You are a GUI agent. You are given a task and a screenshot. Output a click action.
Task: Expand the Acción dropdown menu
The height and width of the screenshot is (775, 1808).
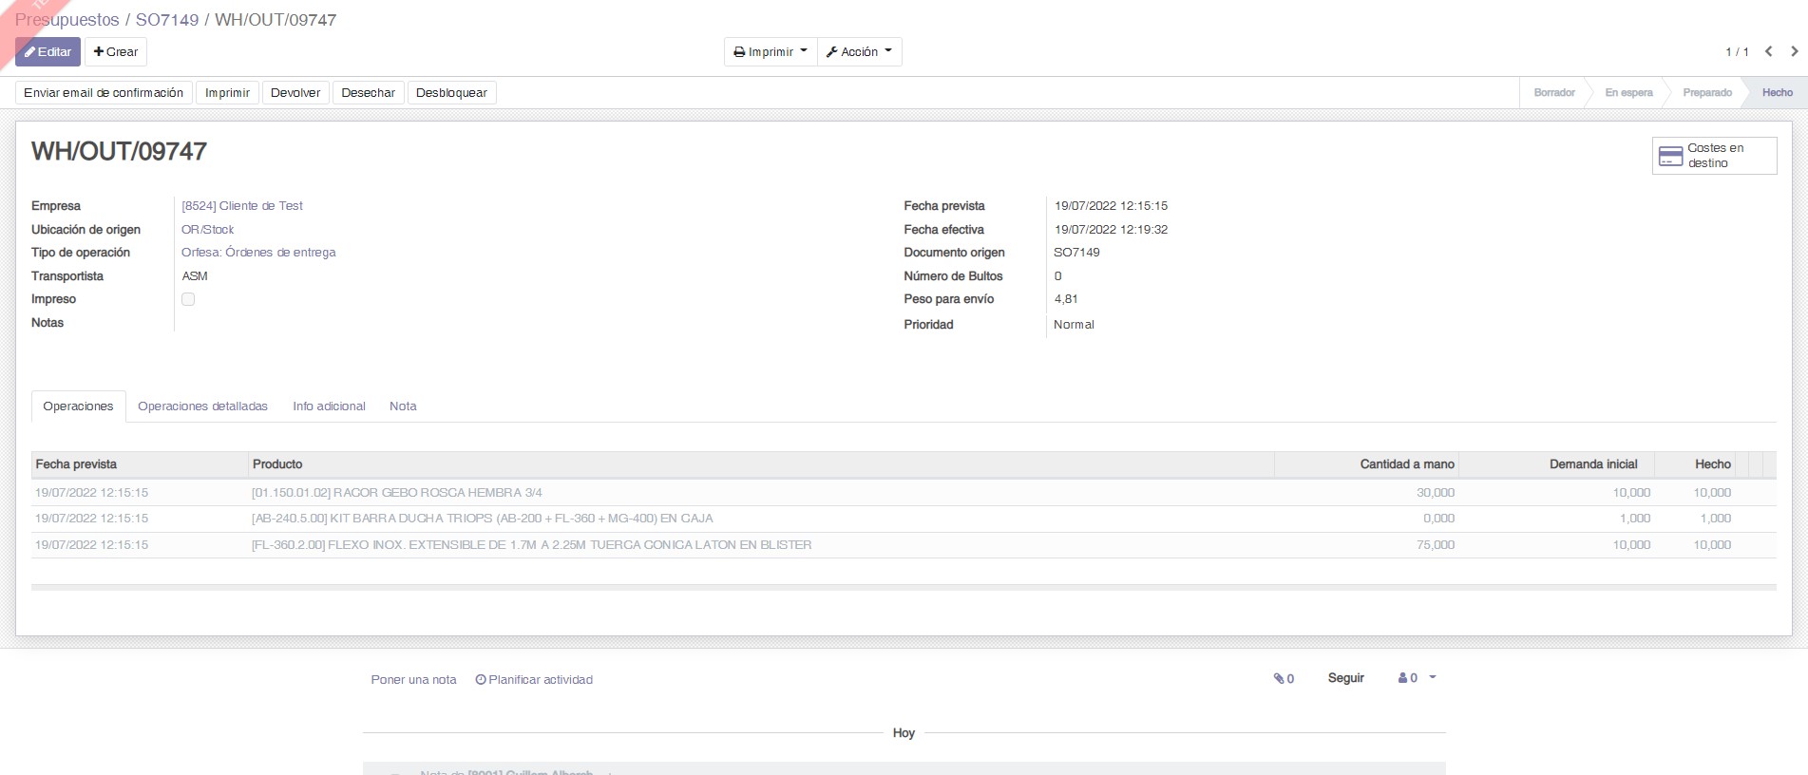click(x=859, y=52)
